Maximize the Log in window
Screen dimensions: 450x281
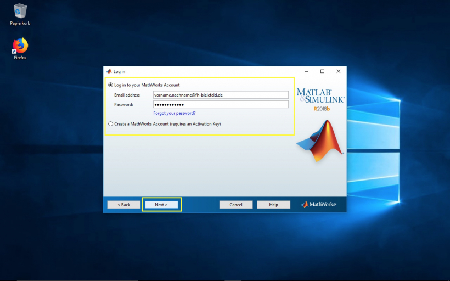322,71
